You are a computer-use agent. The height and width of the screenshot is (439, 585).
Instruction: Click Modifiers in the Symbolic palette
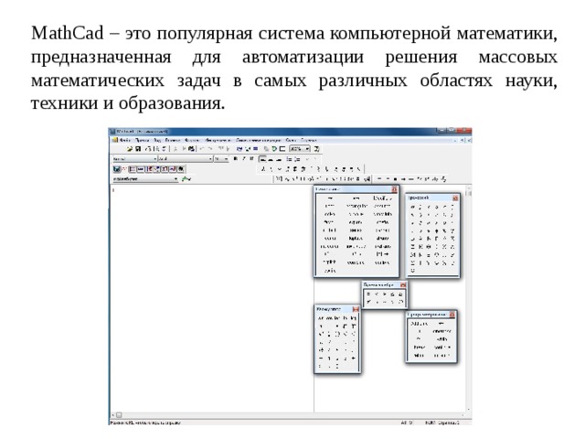(383, 198)
